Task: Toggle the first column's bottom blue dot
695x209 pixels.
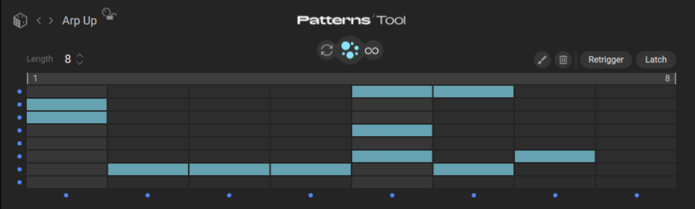Action: [67, 195]
